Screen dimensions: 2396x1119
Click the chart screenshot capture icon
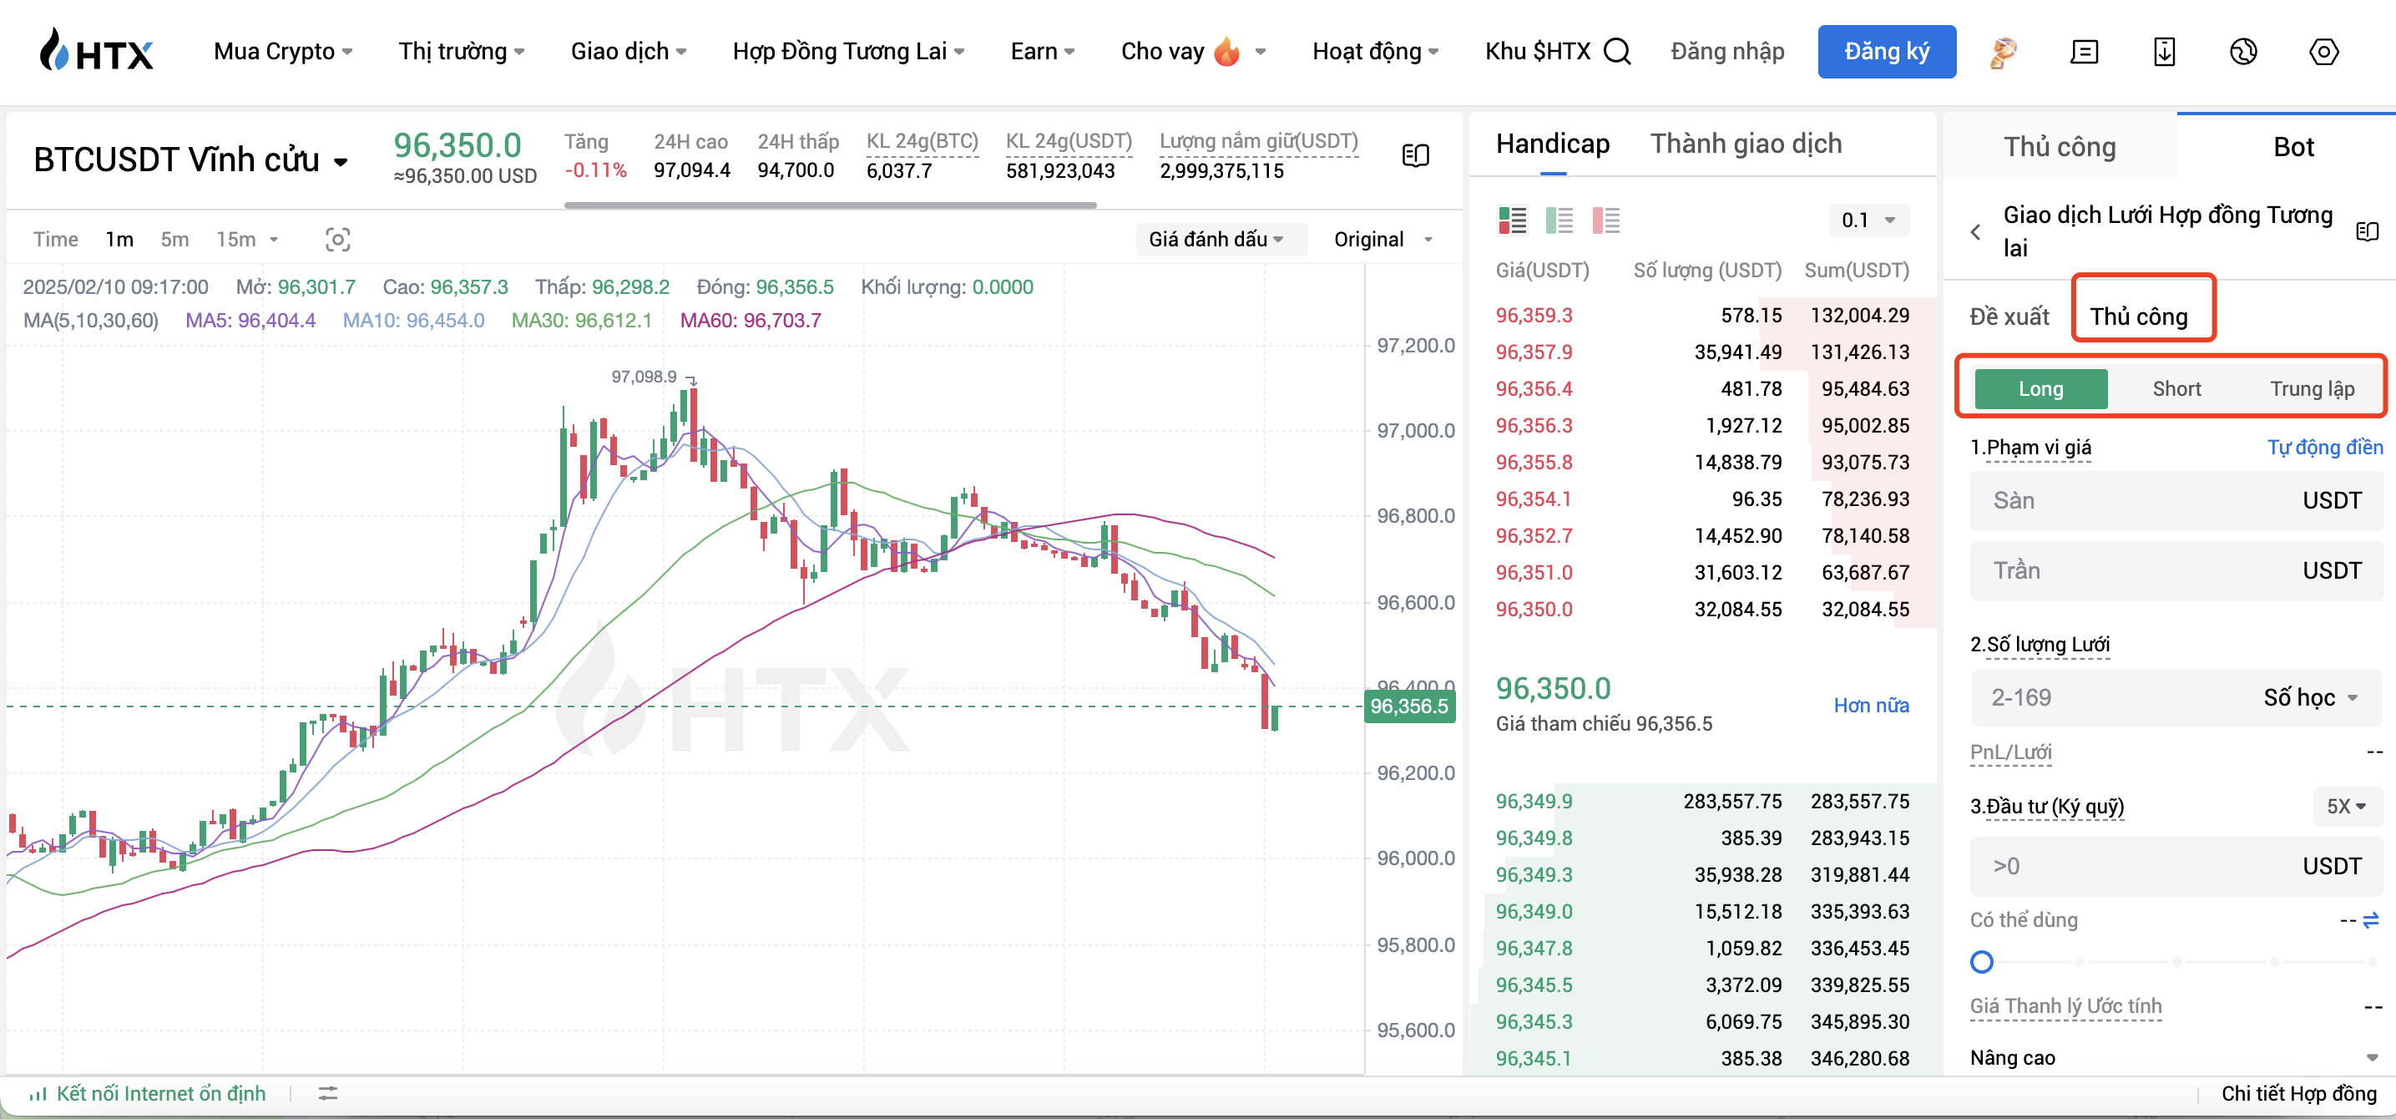(x=337, y=239)
